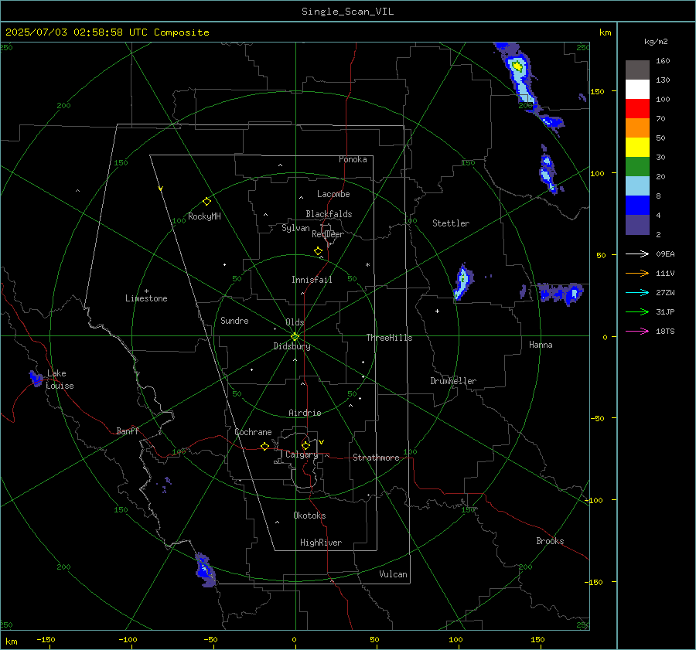Image resolution: width=696 pixels, height=650 pixels.
Task: Click the Stettler town label
Action: (x=451, y=223)
